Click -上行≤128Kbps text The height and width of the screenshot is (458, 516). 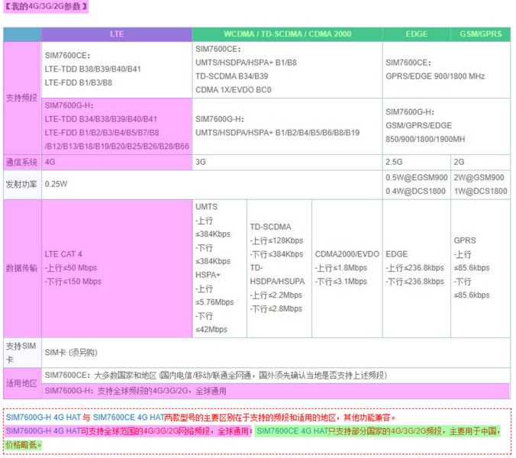(276, 241)
